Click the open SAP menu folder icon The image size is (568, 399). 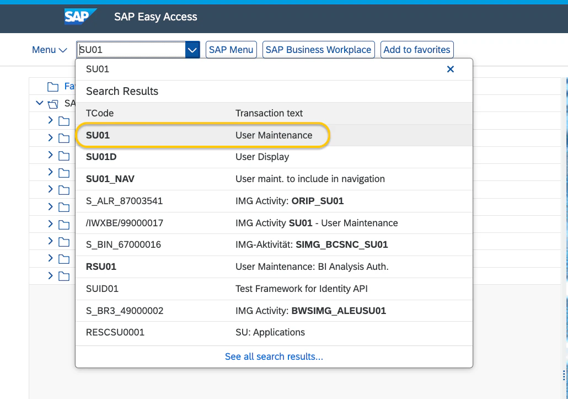coord(53,104)
